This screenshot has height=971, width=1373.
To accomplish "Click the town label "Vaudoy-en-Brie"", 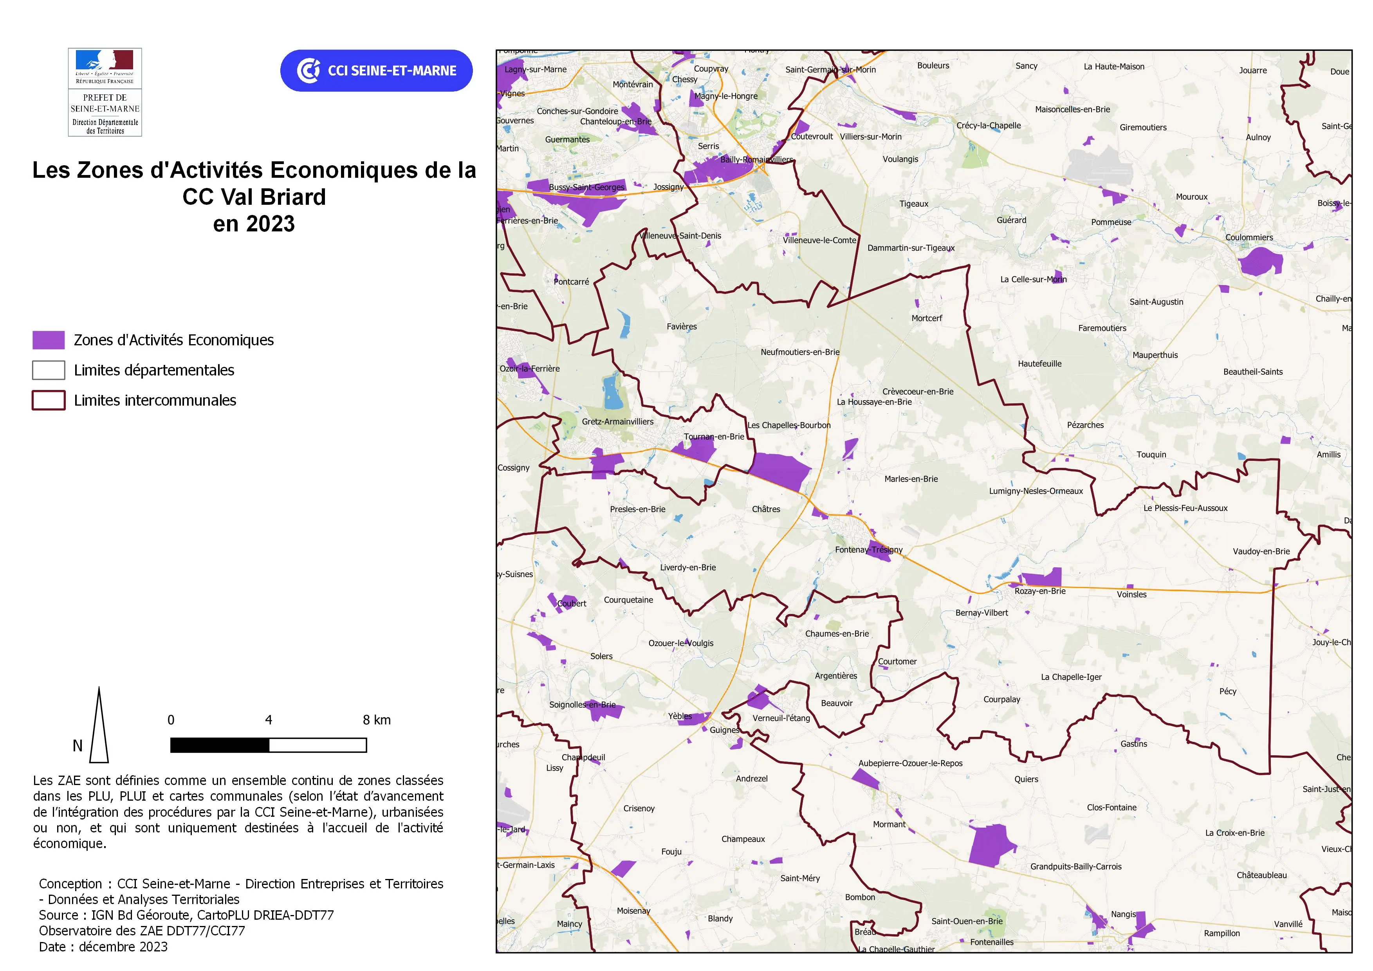I will pos(1261,551).
